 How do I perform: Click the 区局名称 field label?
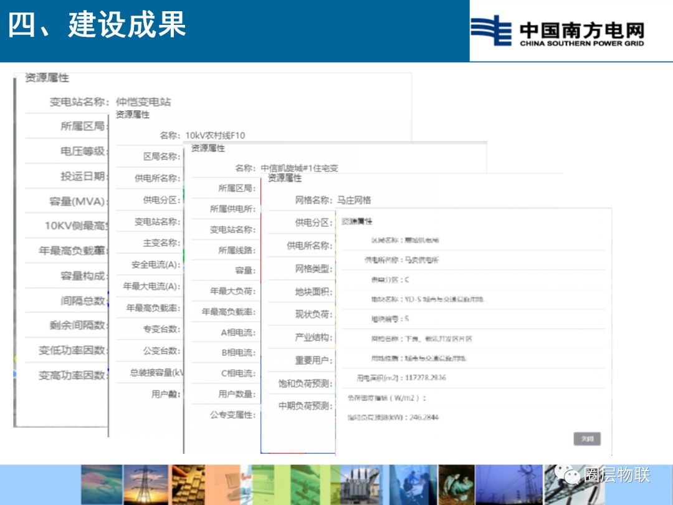pos(162,156)
